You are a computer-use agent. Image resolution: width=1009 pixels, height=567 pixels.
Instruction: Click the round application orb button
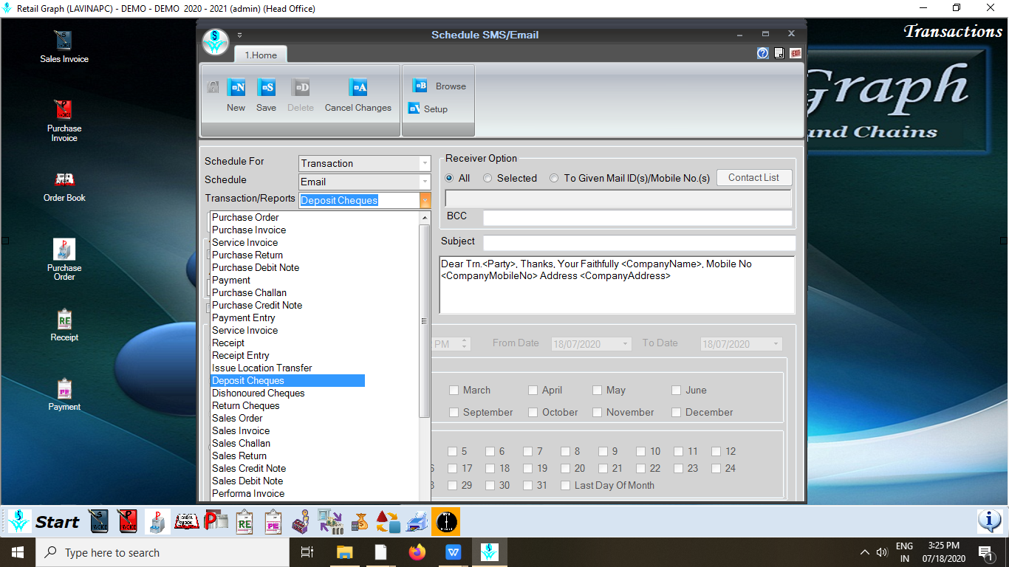point(216,41)
